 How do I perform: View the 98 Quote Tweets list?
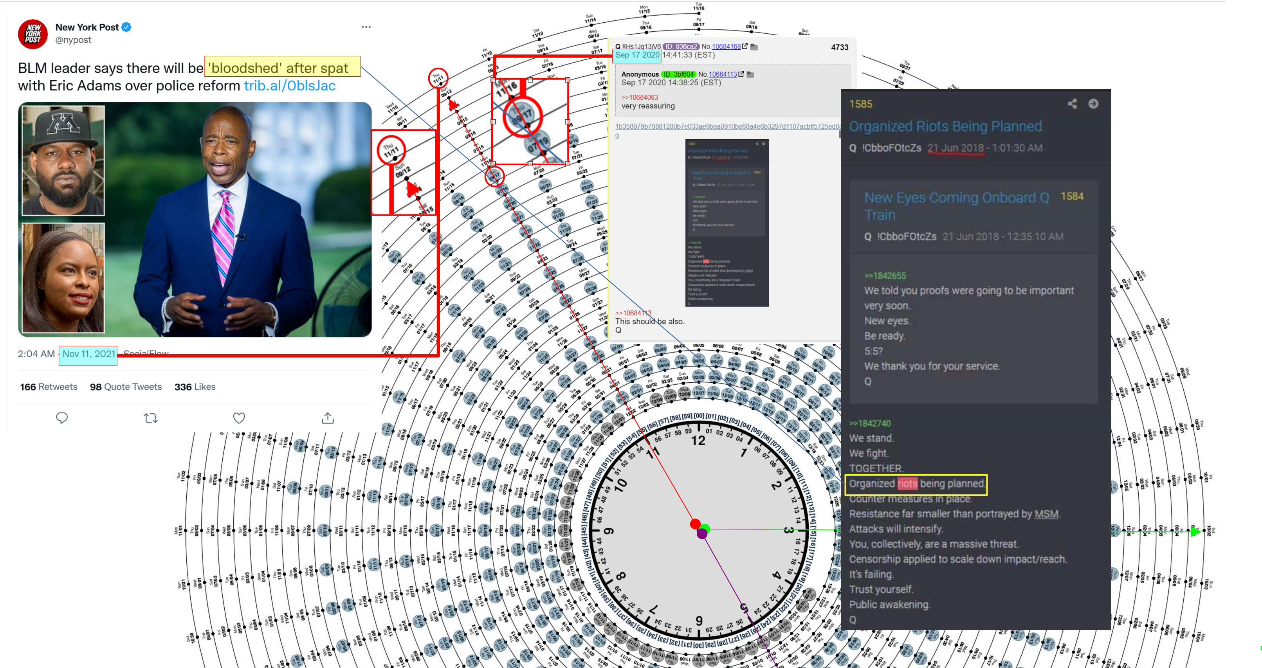(125, 387)
